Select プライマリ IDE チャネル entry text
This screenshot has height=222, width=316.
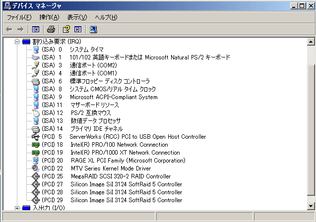coord(97,129)
